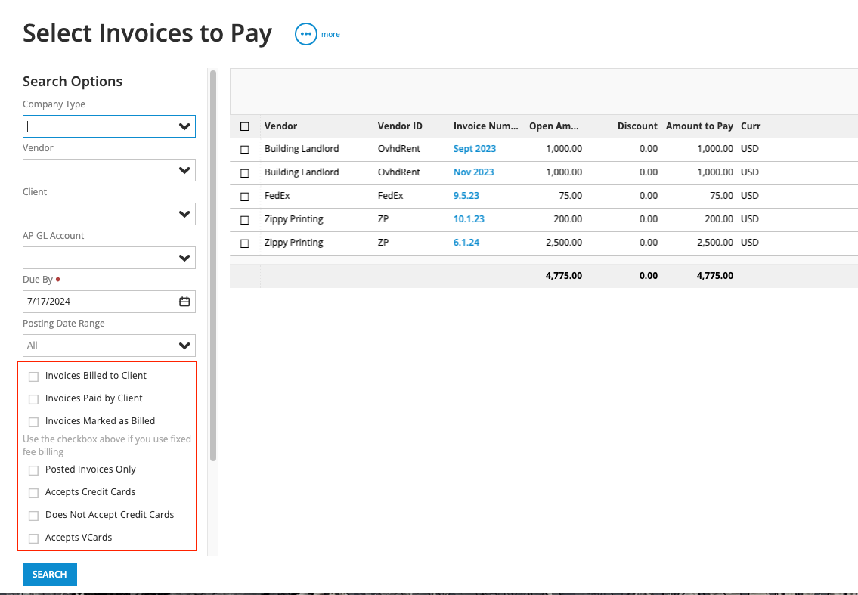The image size is (858, 595).
Task: Sort by Vendor column header
Action: [280, 126]
